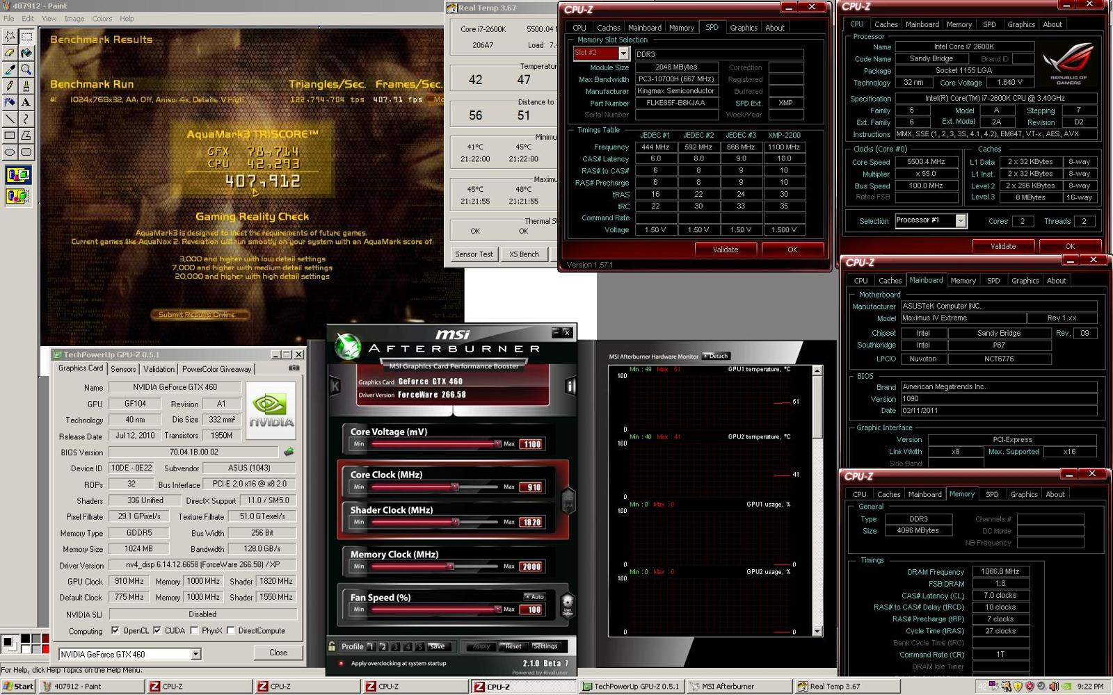Select the Airbrush spray tool

tap(10, 103)
